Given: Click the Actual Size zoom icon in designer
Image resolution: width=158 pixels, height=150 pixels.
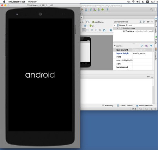Looking at the screenshot, I should (x=88, y=30).
